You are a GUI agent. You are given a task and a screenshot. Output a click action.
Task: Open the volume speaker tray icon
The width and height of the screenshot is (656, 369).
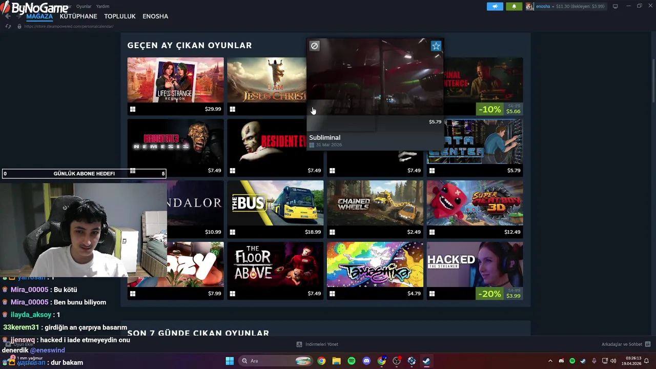point(613,361)
